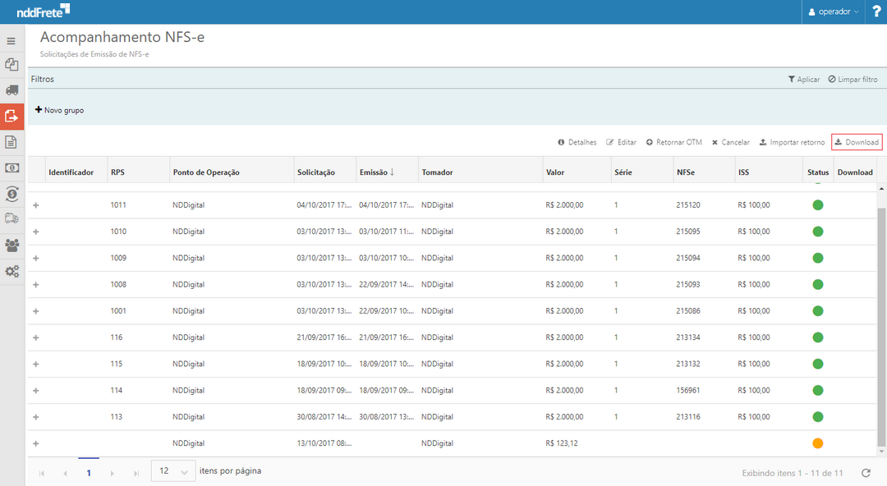Open the operador user menu
887x486 pixels.
pos(834,11)
